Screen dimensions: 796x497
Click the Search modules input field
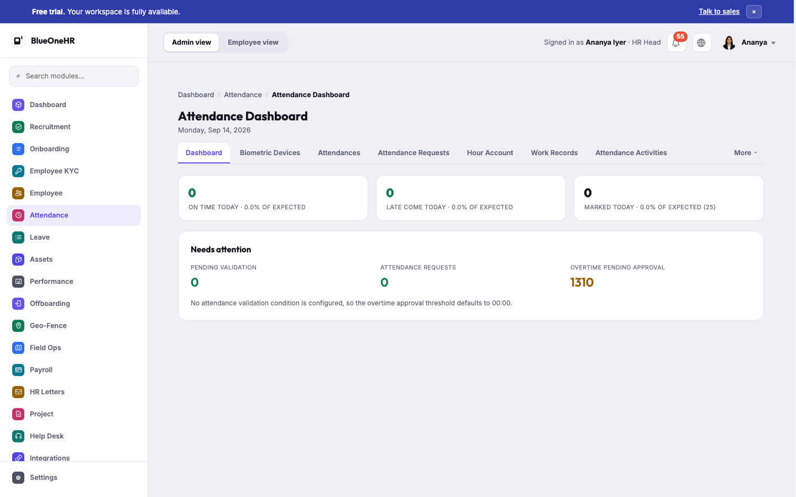click(74, 76)
